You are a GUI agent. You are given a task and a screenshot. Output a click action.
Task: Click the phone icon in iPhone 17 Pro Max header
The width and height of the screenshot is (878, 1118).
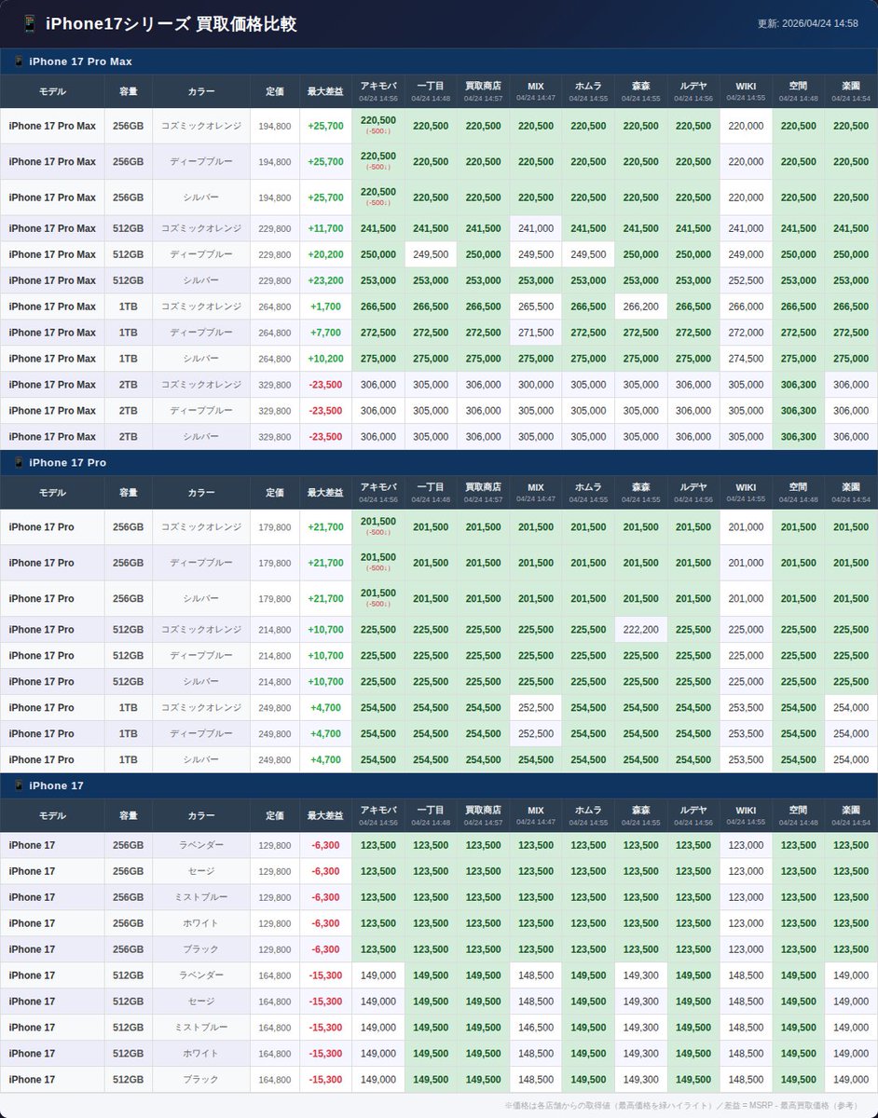pos(19,61)
